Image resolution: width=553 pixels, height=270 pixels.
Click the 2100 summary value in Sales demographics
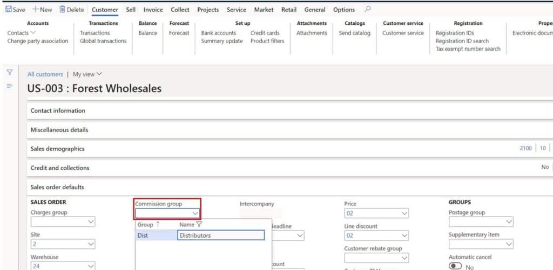525,148
